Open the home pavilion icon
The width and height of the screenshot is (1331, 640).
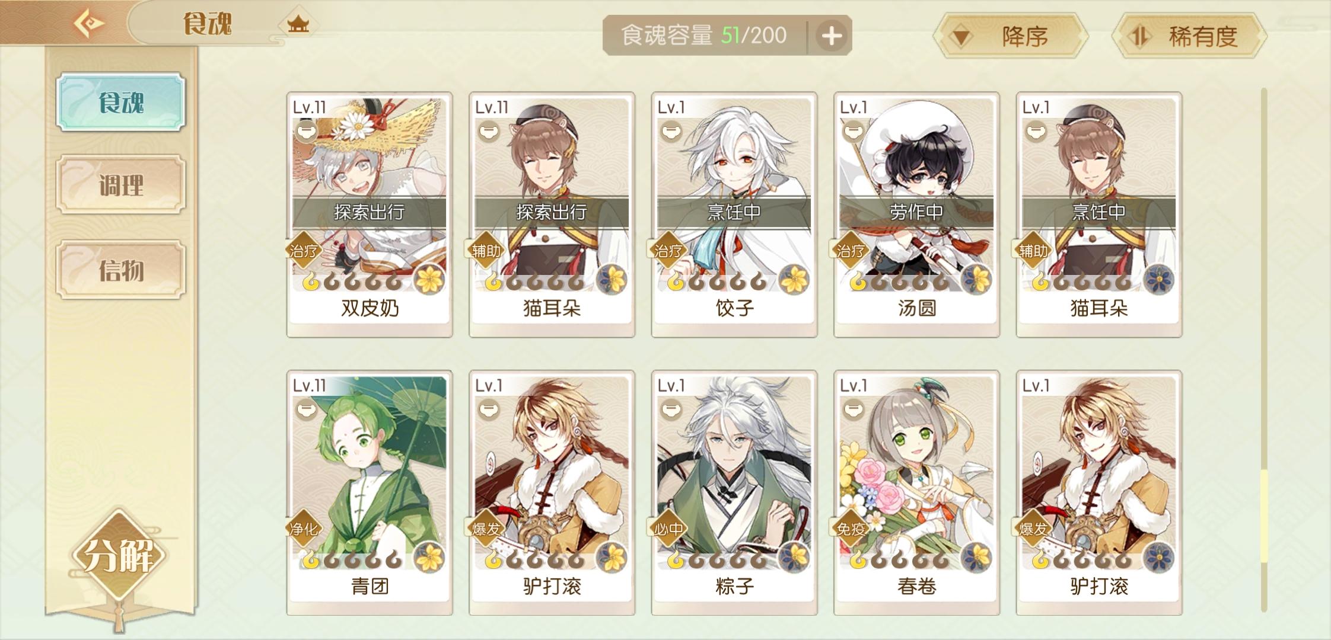pos(298,24)
